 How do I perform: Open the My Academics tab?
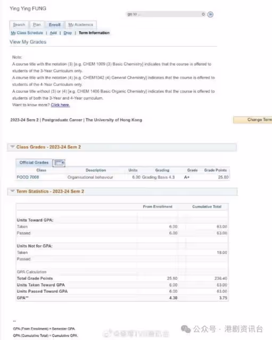pyautogui.click(x=80, y=25)
